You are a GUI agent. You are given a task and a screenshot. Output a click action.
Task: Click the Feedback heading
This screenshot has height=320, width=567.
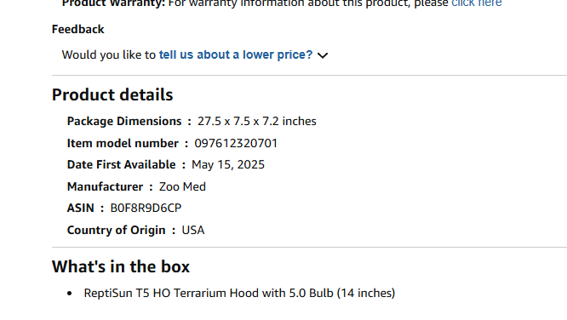click(77, 29)
